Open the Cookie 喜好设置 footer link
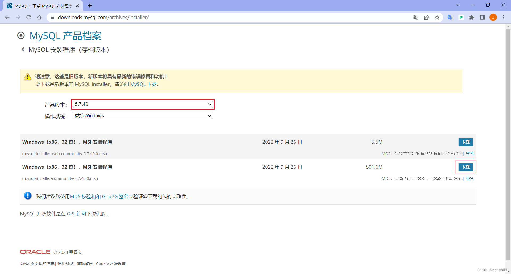Image resolution: width=511 pixels, height=274 pixels. pos(111,264)
